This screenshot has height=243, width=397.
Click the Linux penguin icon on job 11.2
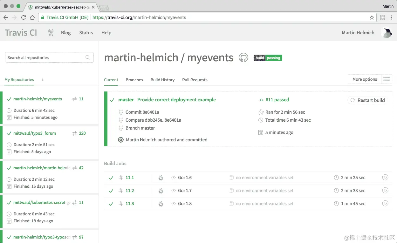tap(161, 191)
